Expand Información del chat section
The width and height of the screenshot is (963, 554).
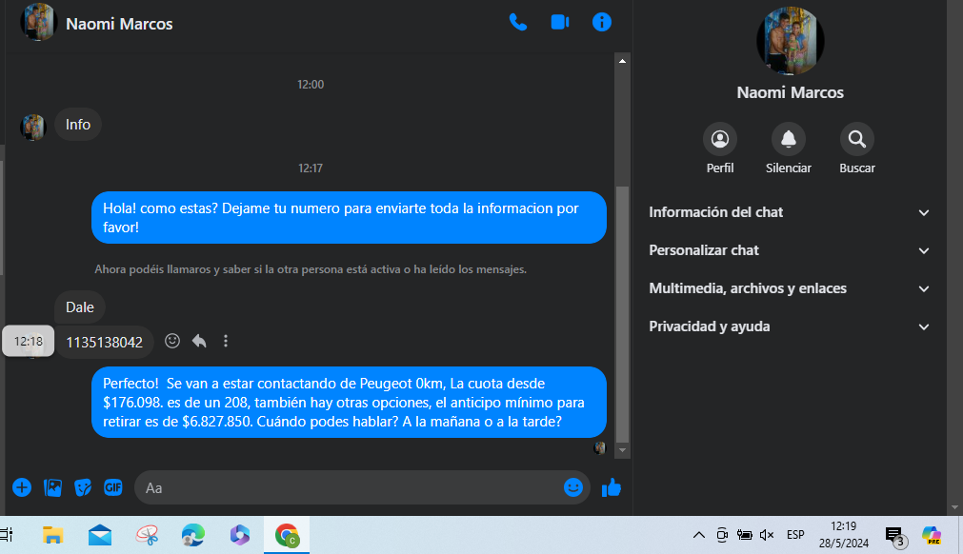coord(789,212)
